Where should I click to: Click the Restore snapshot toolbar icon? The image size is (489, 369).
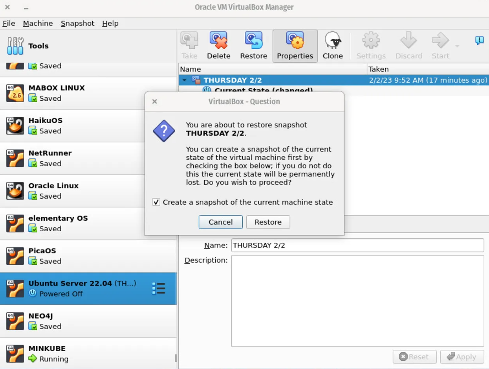point(253,41)
